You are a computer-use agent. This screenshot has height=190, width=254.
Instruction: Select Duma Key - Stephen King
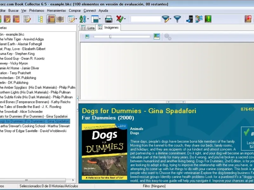click(x=17, y=54)
